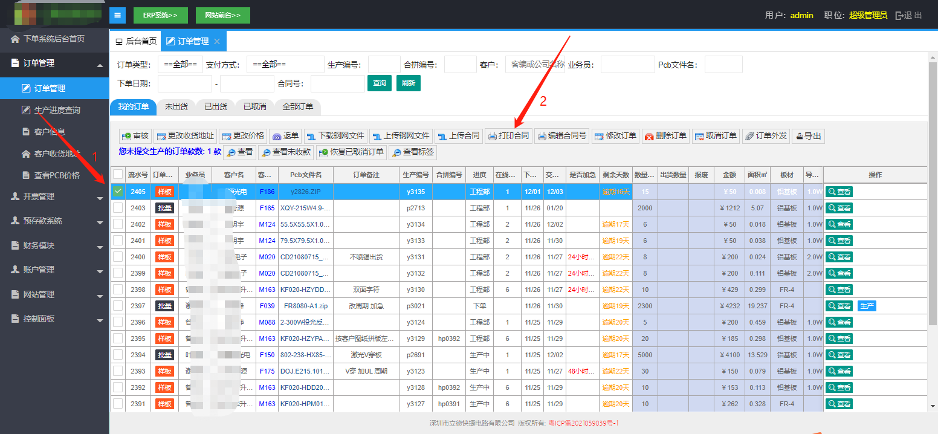Click the 生产编号 input field
938x434 pixels.
pos(384,65)
